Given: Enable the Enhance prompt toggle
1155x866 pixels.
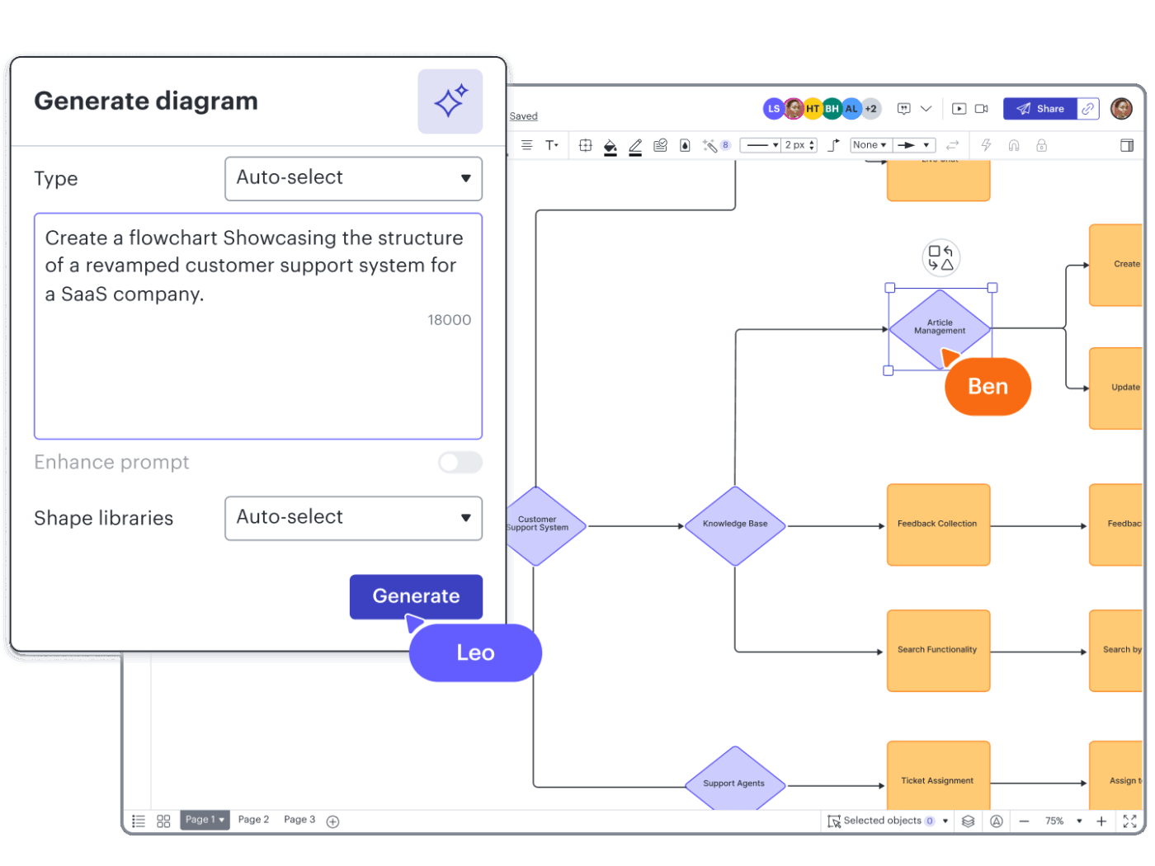Looking at the screenshot, I should tap(460, 463).
